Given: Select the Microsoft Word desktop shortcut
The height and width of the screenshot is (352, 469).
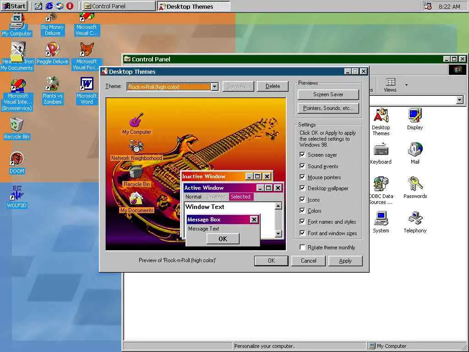Looking at the screenshot, I should pos(87,91).
